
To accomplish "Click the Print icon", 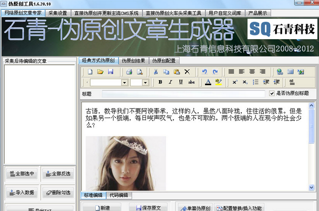I will point(129,72).
